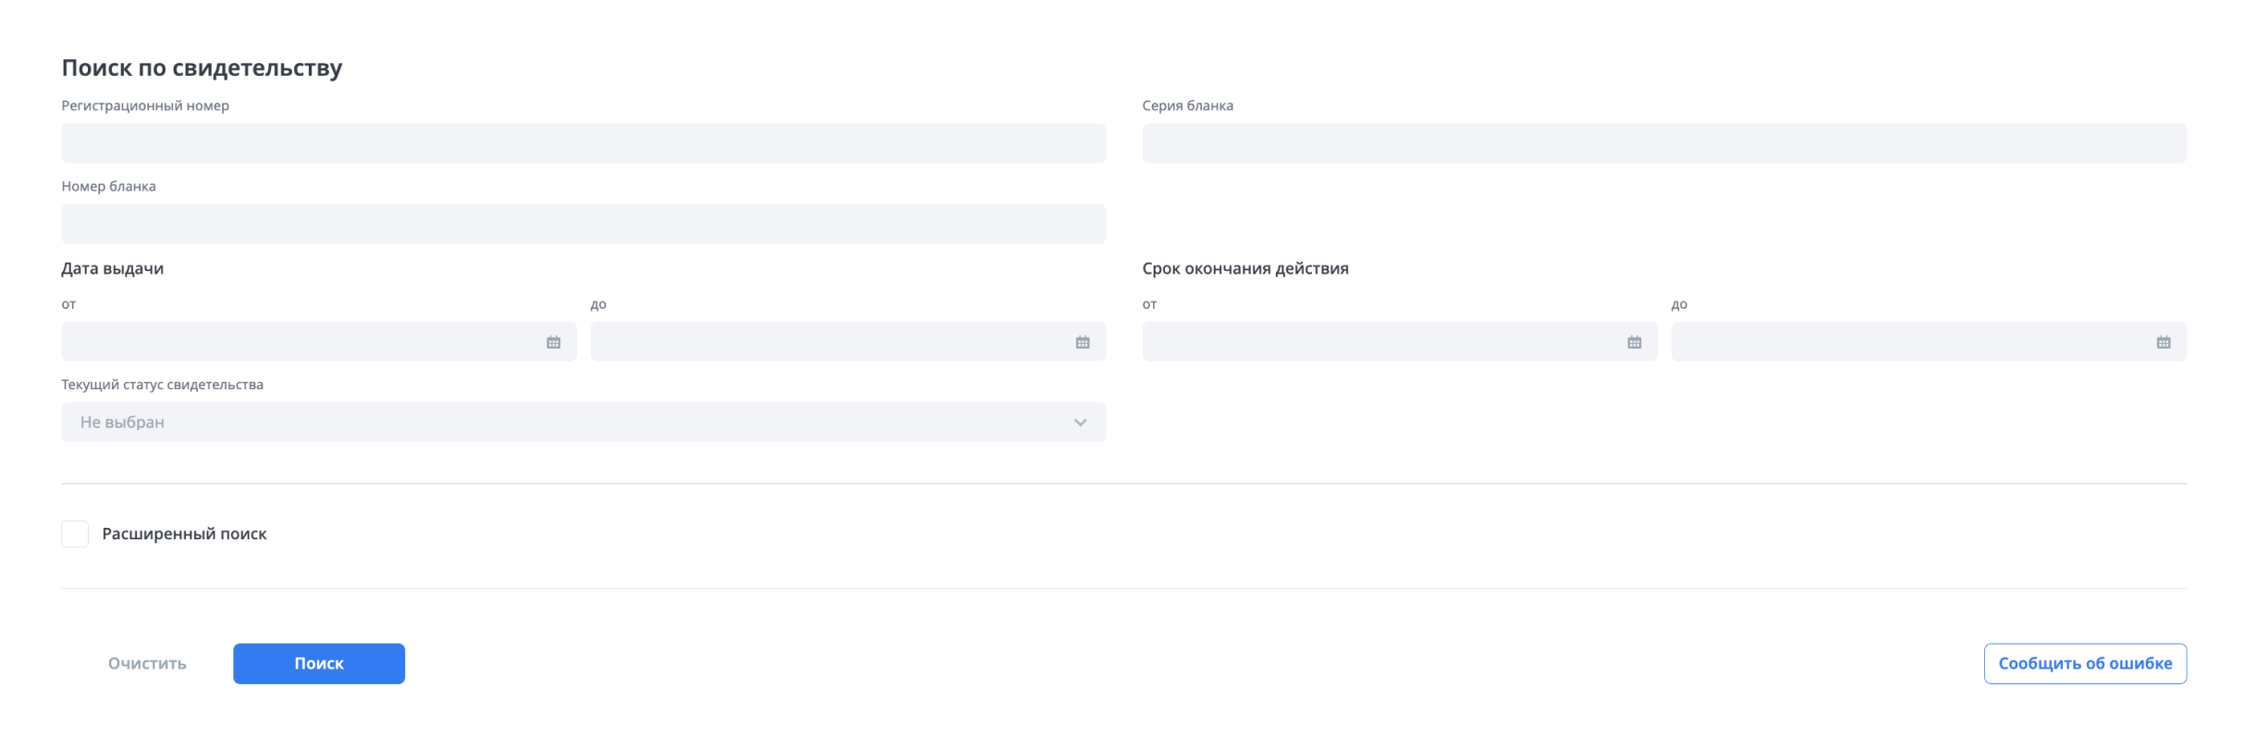The image size is (2256, 749).
Task: Select the 'Номер бланка' text field
Action: 582,224
